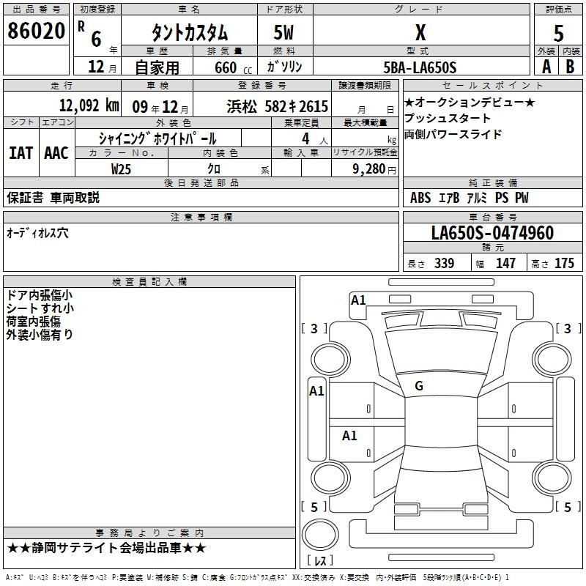
Task: Click the recycle deposit amount 9,280円
Action: click(x=374, y=169)
